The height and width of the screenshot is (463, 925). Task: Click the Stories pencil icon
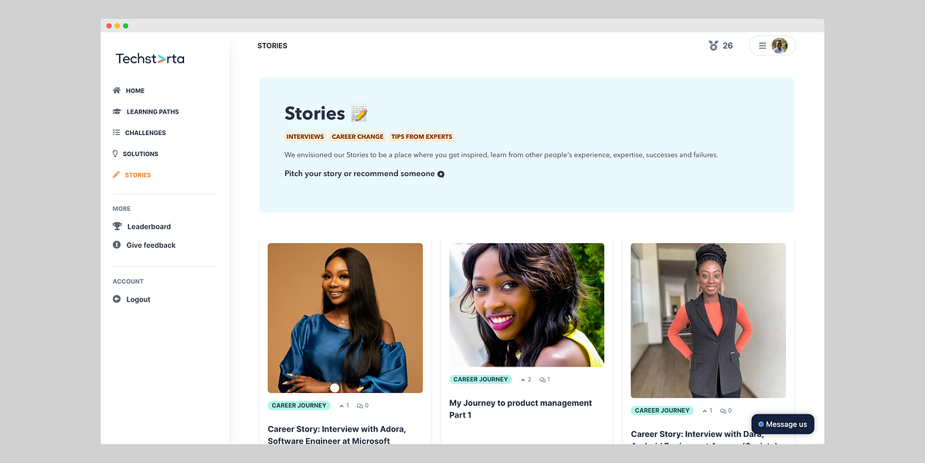click(x=116, y=174)
